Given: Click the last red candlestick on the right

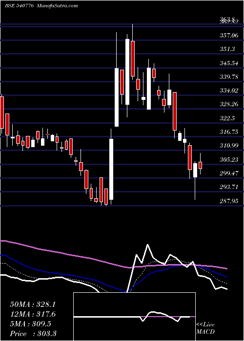Looking at the screenshot, I should 201,165.
